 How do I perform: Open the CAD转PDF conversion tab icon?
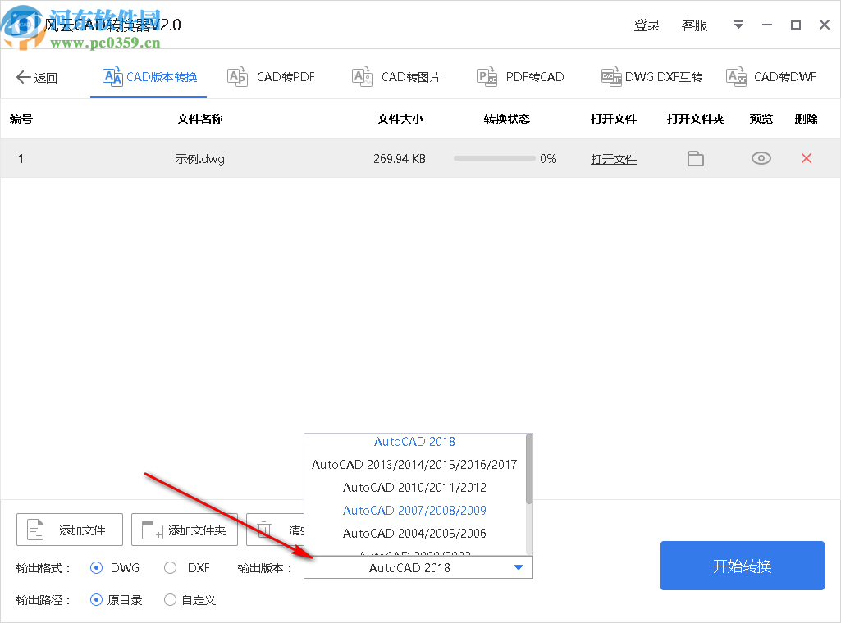pos(237,76)
